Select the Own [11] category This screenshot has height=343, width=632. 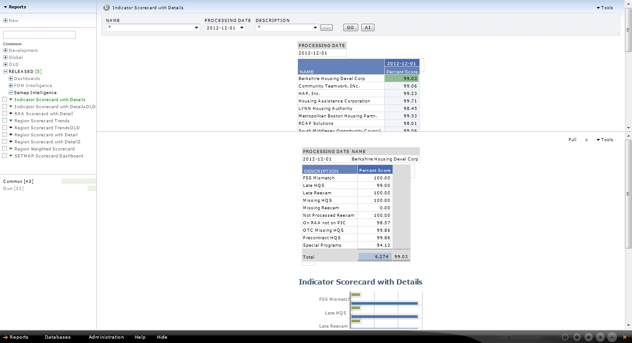point(13,189)
